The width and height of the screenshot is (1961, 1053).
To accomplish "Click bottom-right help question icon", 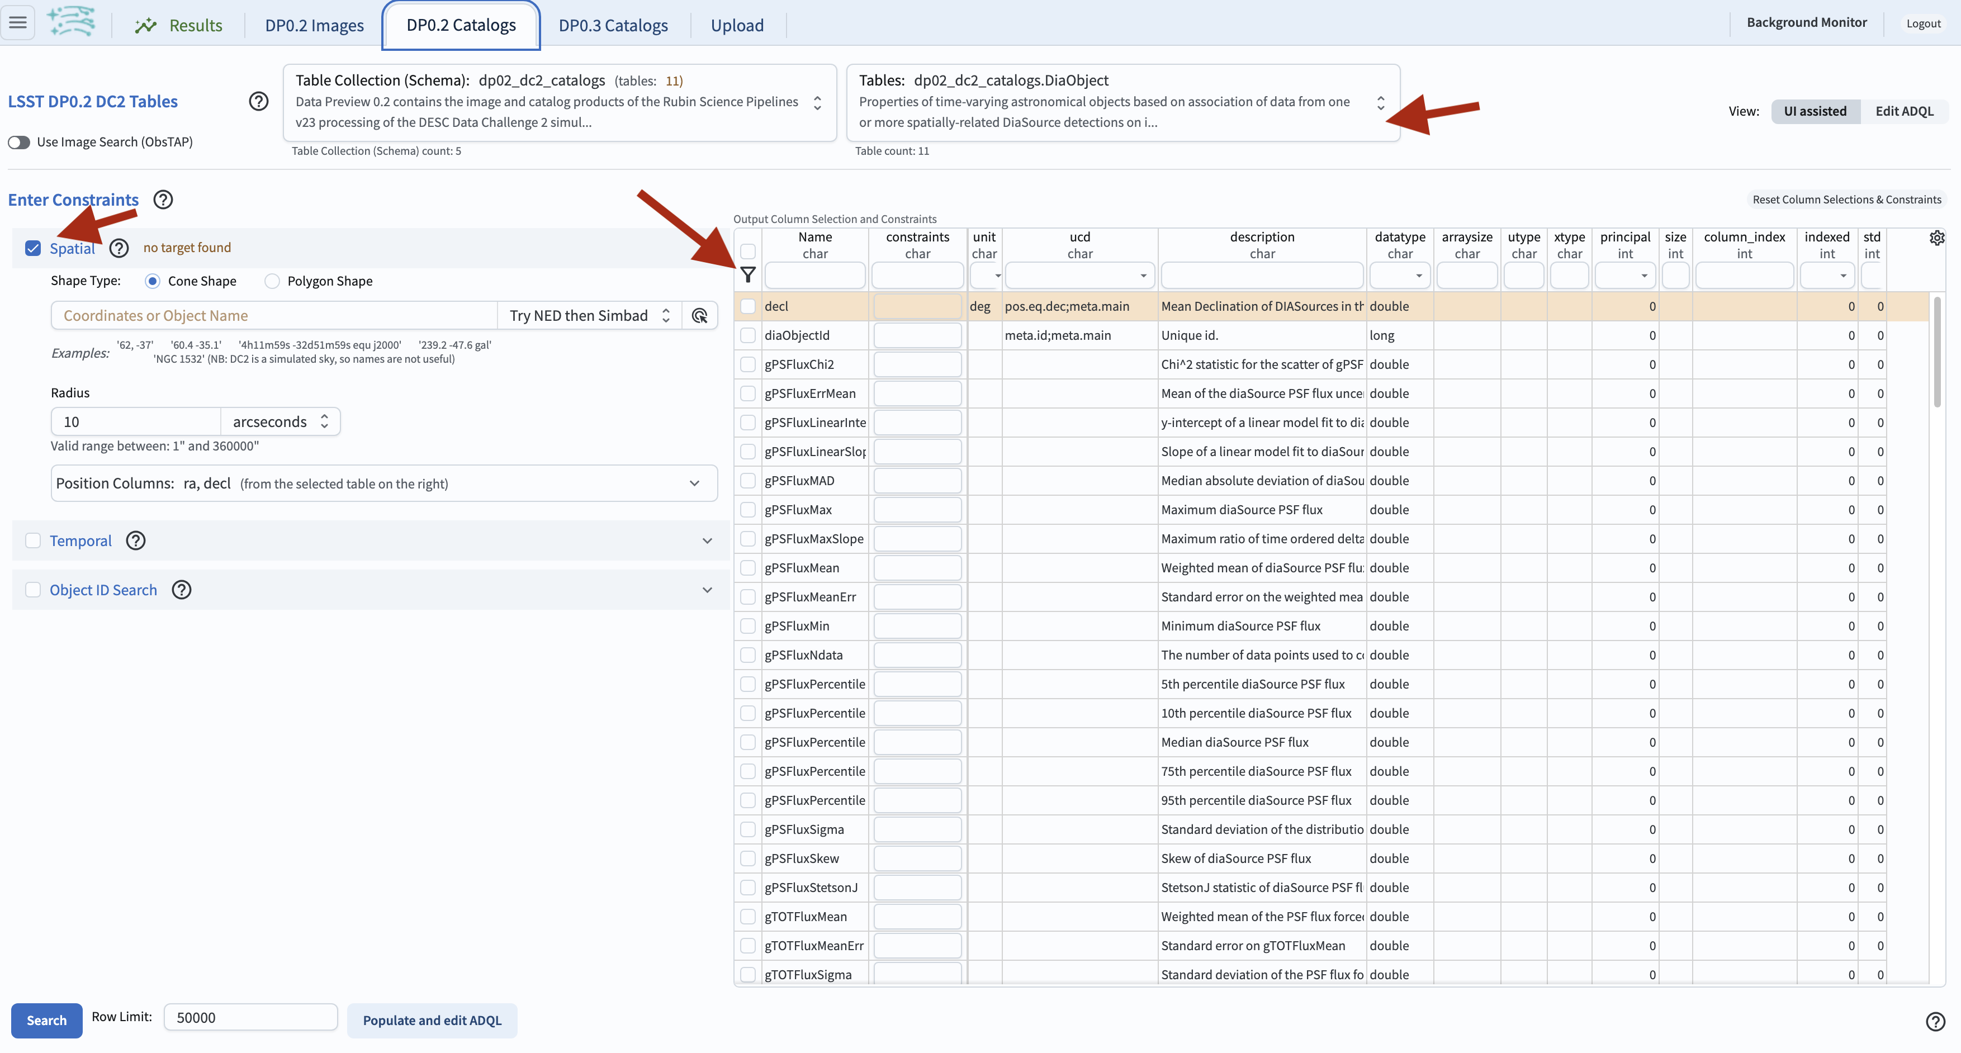I will tap(1935, 1021).
